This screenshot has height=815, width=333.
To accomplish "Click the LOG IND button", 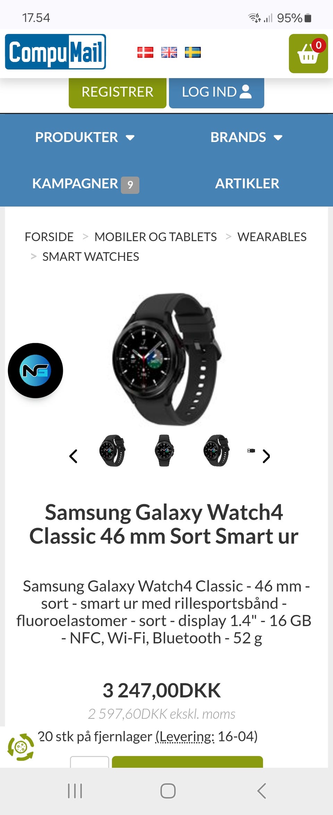I will (216, 92).
